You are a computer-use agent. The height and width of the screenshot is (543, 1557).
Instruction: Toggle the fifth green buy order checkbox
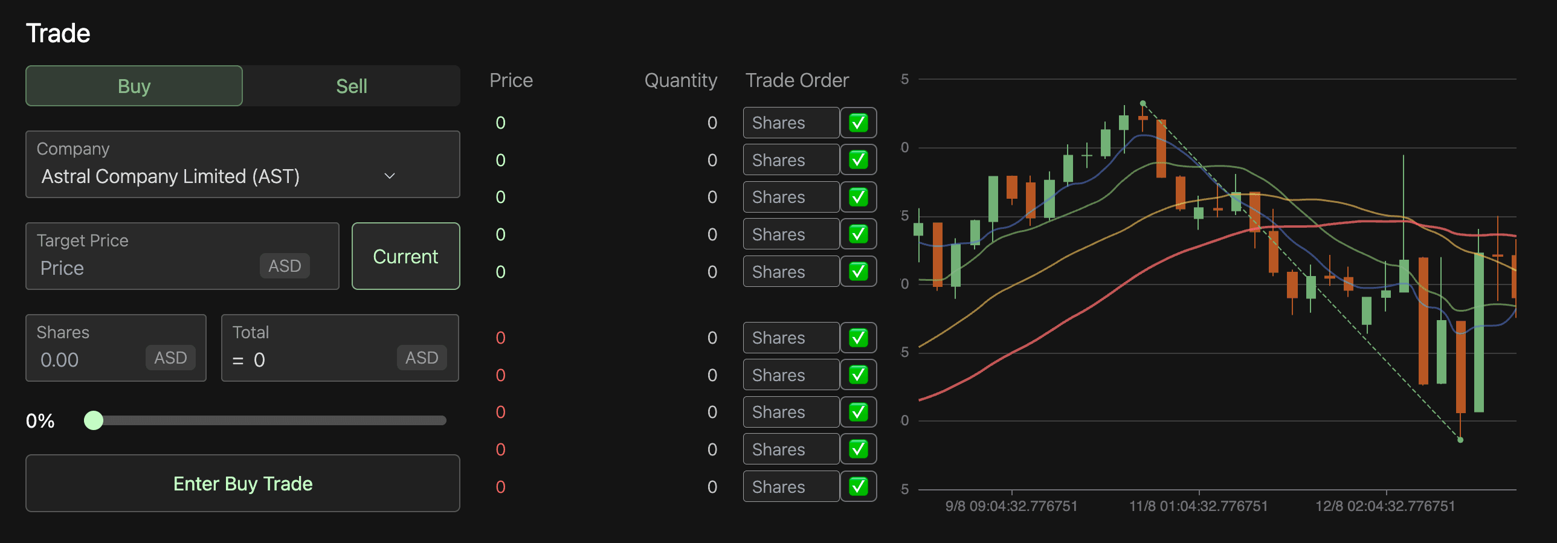pos(859,272)
